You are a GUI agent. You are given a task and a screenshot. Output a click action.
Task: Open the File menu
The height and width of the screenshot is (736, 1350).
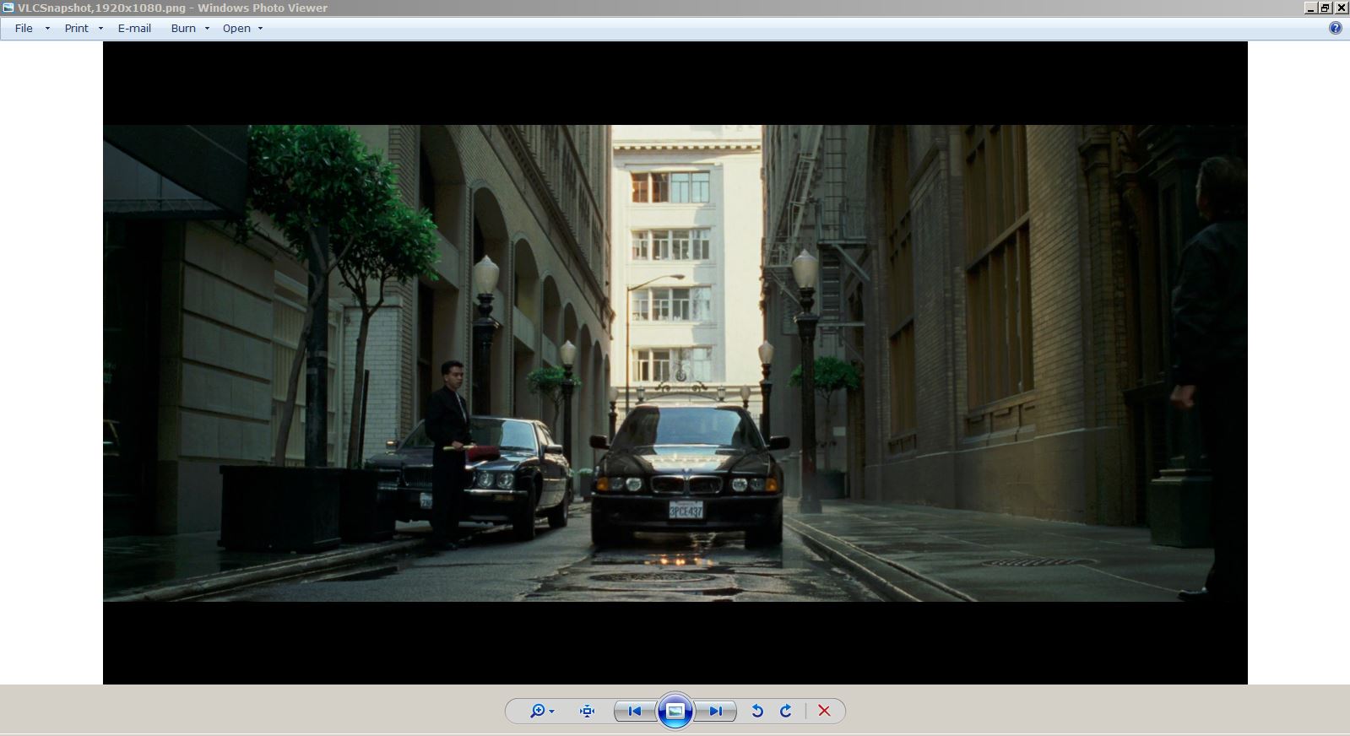pos(24,28)
